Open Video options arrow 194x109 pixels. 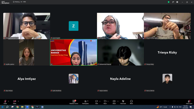click(18, 101)
